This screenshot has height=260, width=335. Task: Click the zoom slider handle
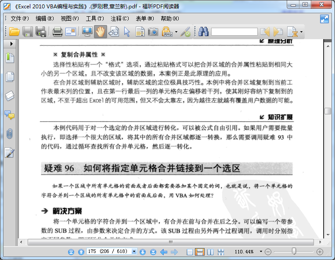click(294, 251)
